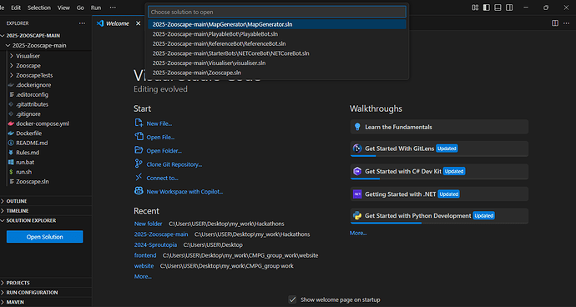Image resolution: width=576 pixels, height=307 pixels.
Task: Open the recent 2024-Sproutopia folder link
Action: point(155,244)
